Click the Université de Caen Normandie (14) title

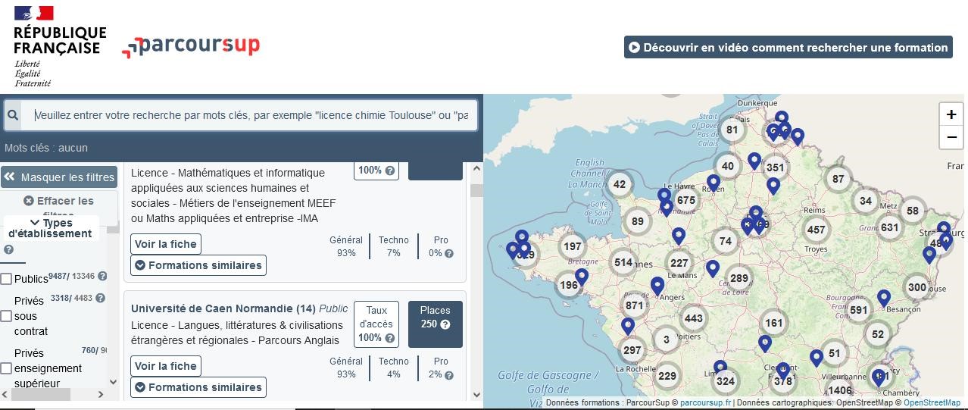point(223,308)
